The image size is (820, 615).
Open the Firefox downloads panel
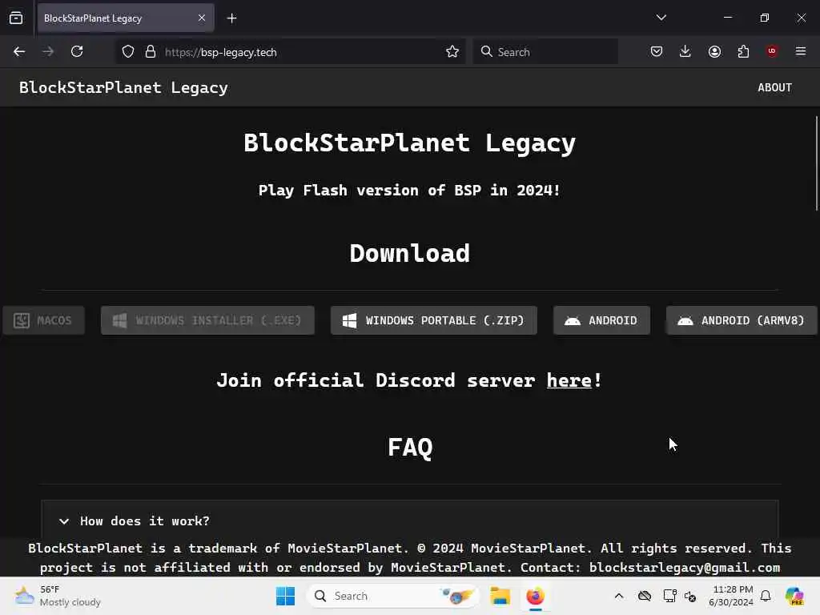pos(685,52)
